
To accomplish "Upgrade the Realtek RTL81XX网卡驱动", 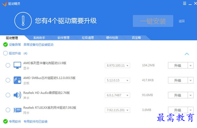I will pyautogui.click(x=178, y=110).
